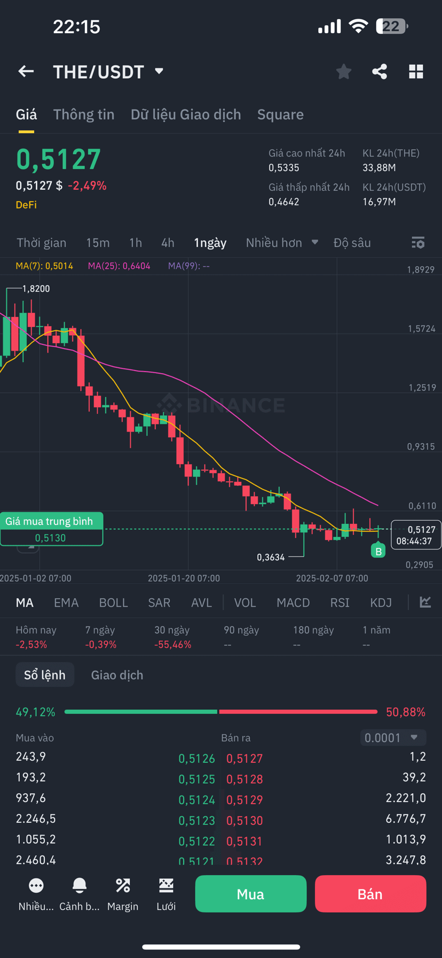
Task: Select bid price 0,5124
Action: pos(196,800)
